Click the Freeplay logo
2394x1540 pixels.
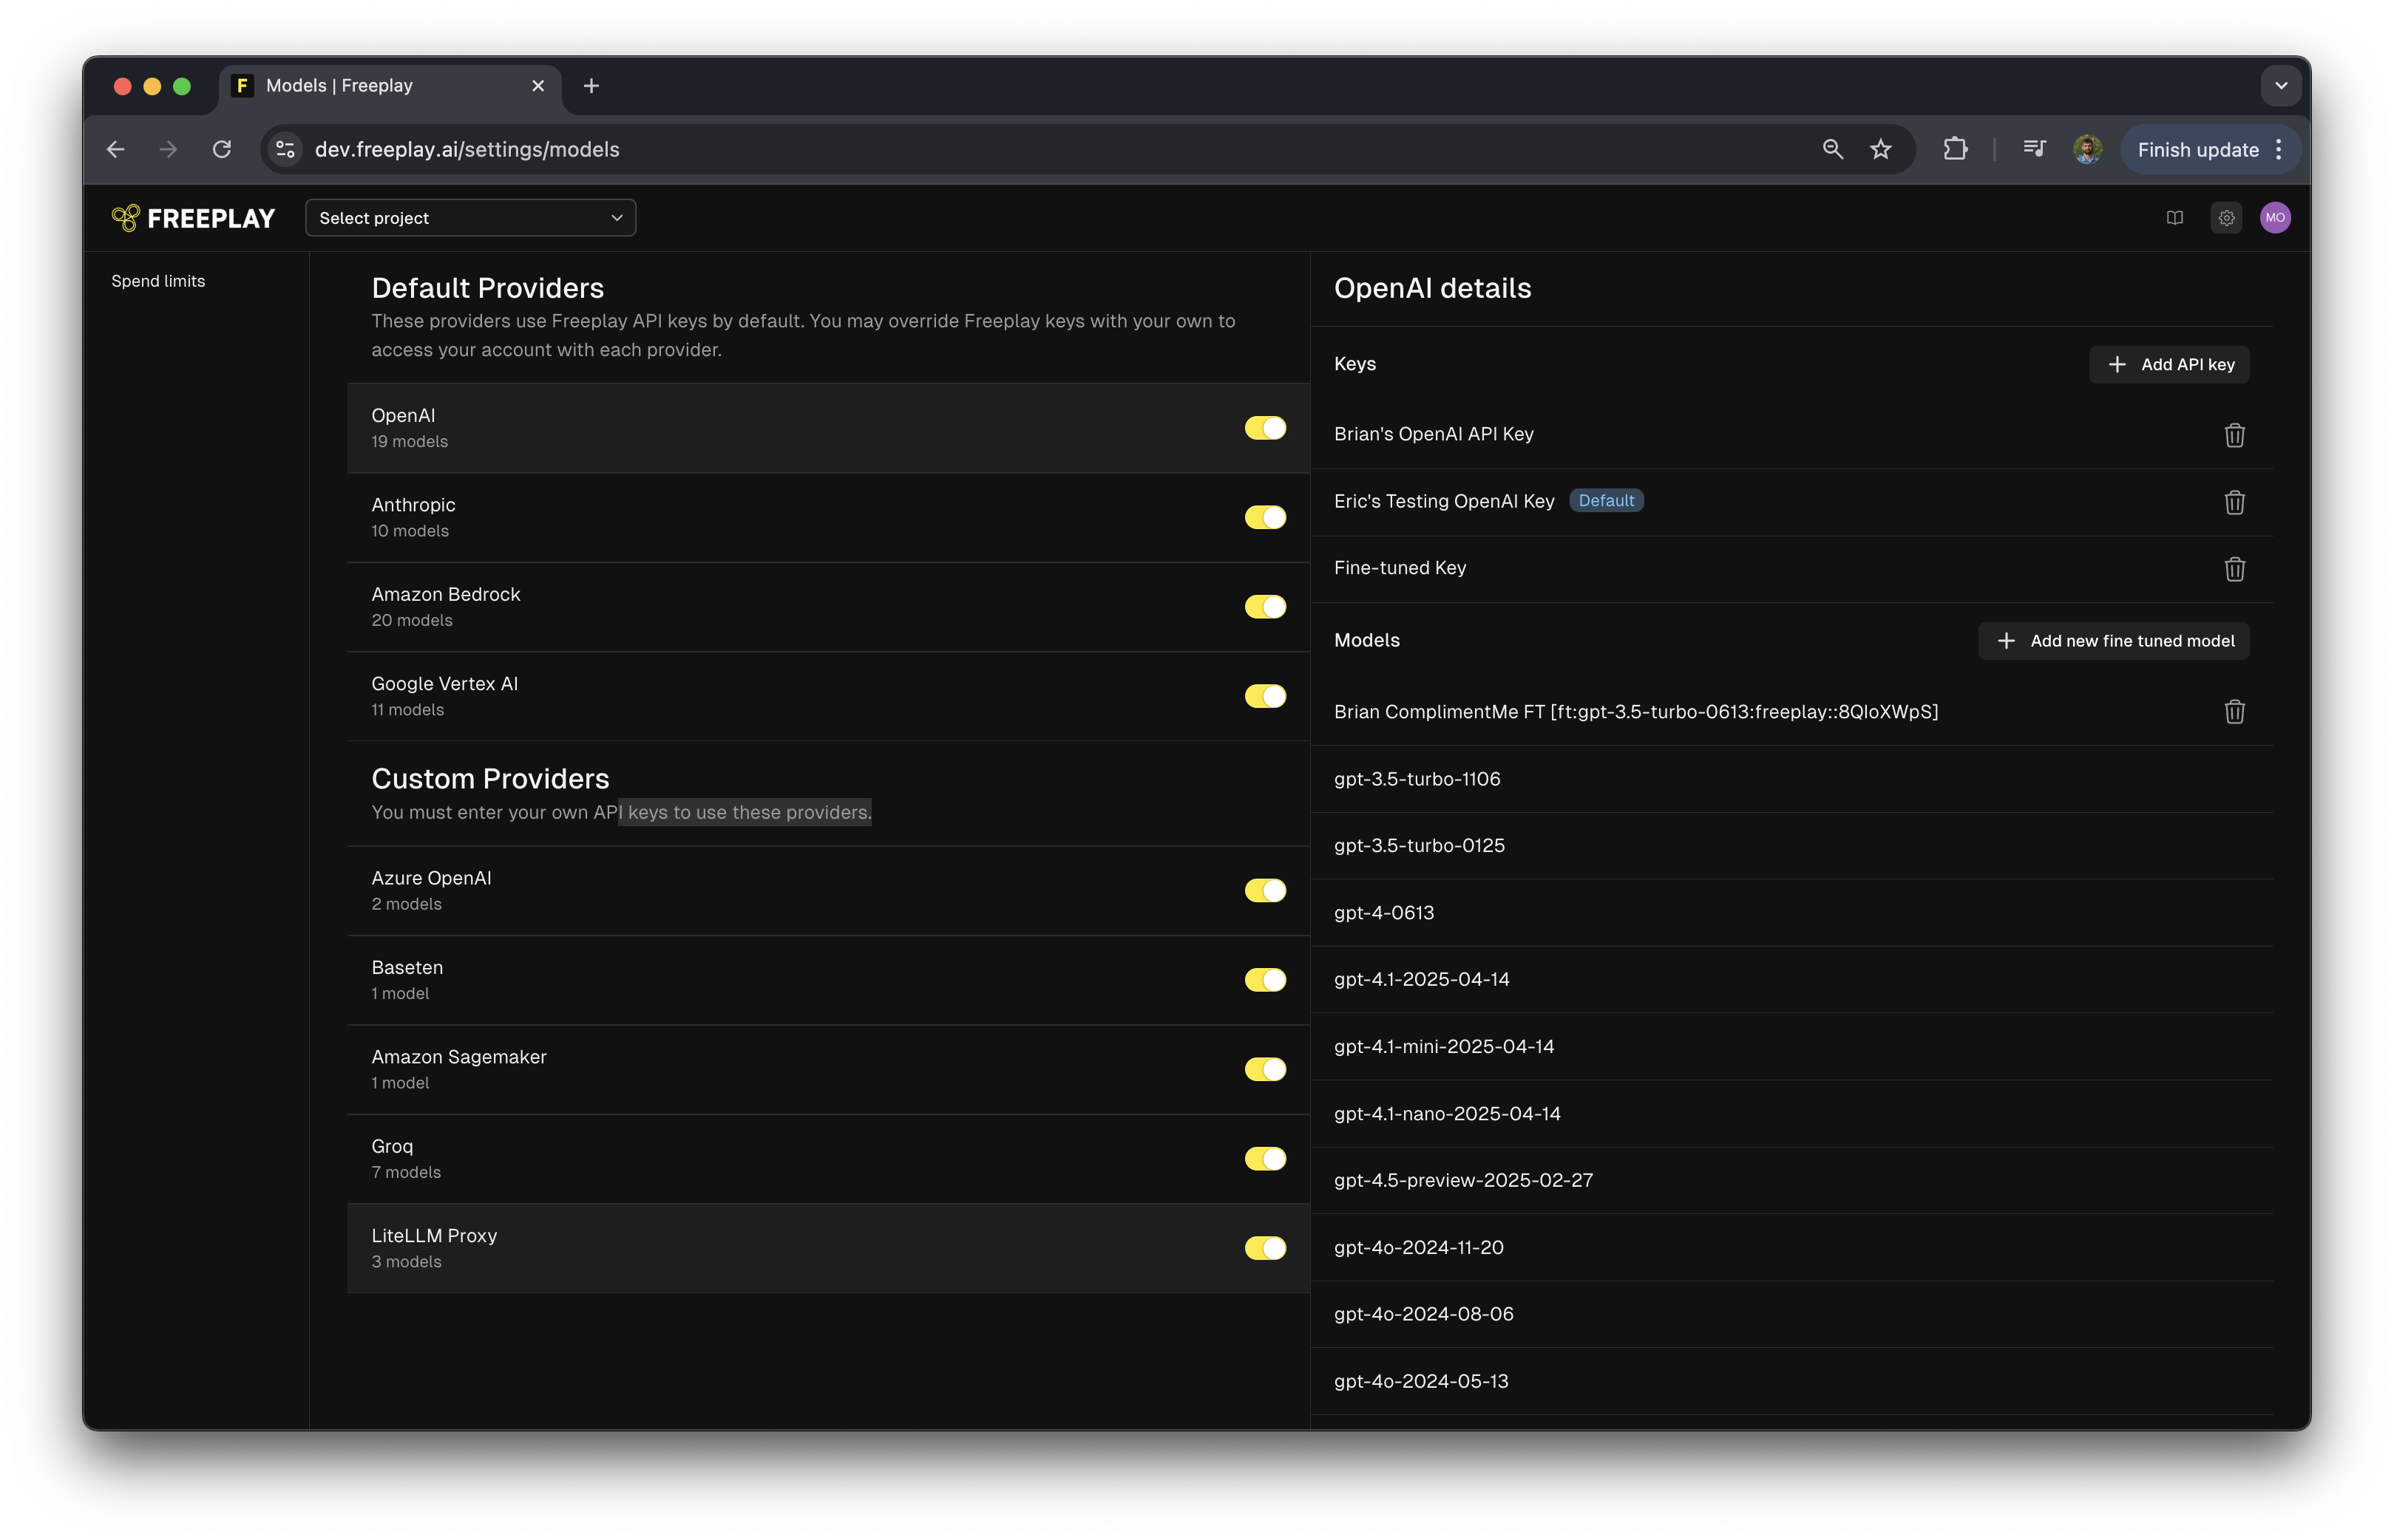[193, 218]
